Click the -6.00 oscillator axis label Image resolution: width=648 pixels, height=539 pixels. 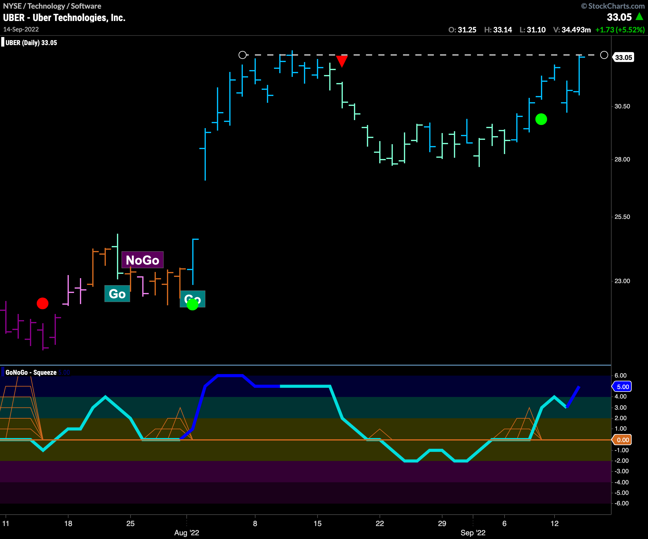tap(621, 503)
